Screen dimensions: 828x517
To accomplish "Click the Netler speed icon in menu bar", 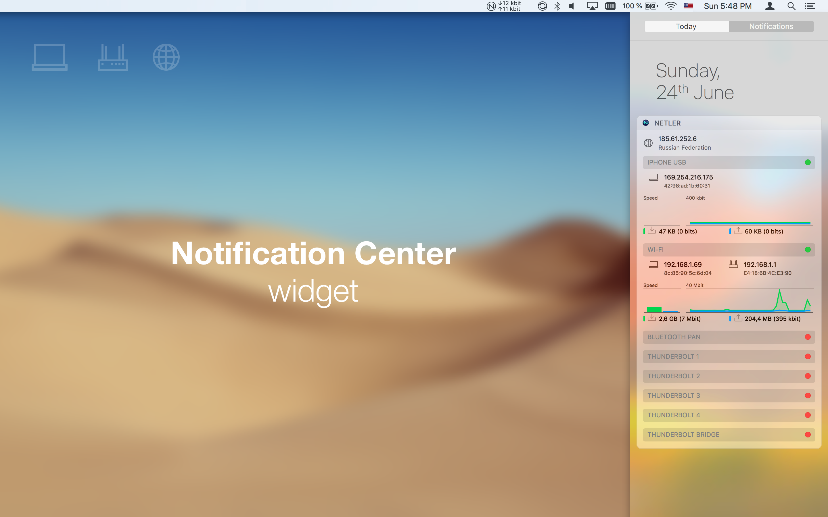I will click(x=491, y=6).
